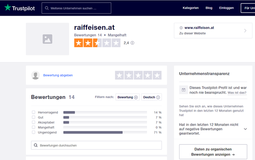
Task: Click the Bewertung abgeben link
Action: click(x=58, y=75)
